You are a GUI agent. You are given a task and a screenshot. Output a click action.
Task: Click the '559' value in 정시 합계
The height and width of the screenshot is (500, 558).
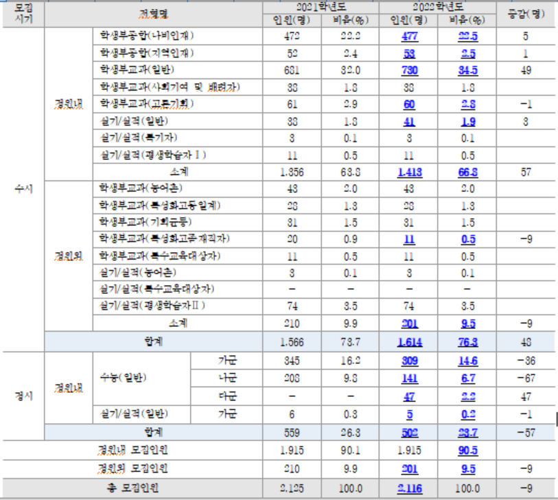[292, 433]
